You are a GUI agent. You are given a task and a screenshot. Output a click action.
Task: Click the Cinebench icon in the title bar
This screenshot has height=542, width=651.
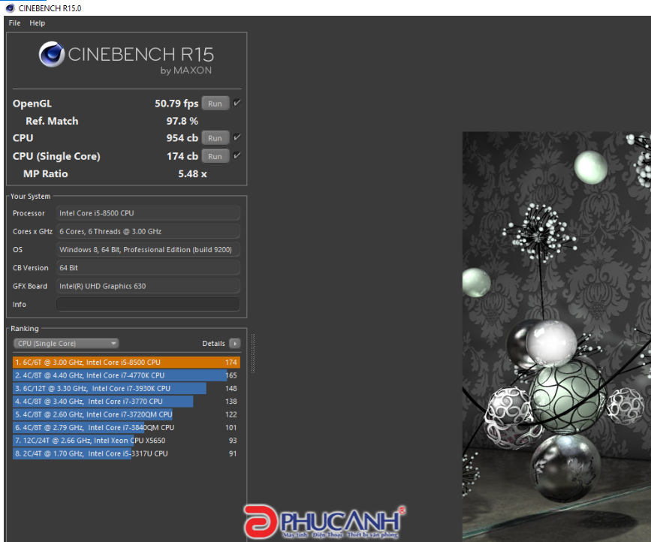tap(11, 8)
